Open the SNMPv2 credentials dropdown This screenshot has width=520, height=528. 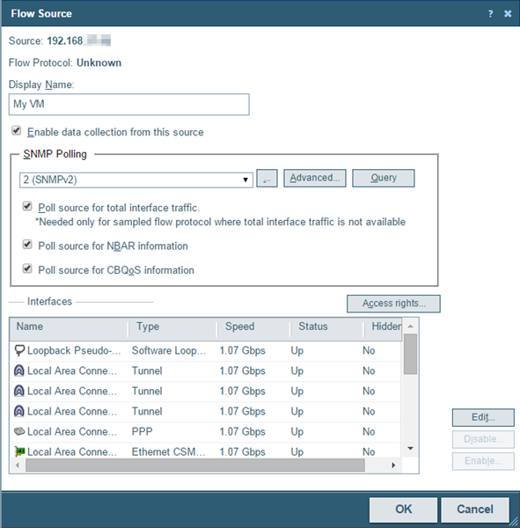pyautogui.click(x=136, y=180)
